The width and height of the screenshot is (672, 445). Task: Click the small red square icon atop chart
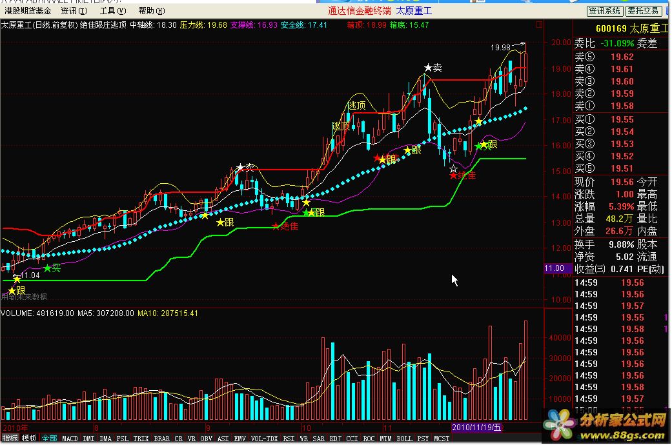(539, 25)
